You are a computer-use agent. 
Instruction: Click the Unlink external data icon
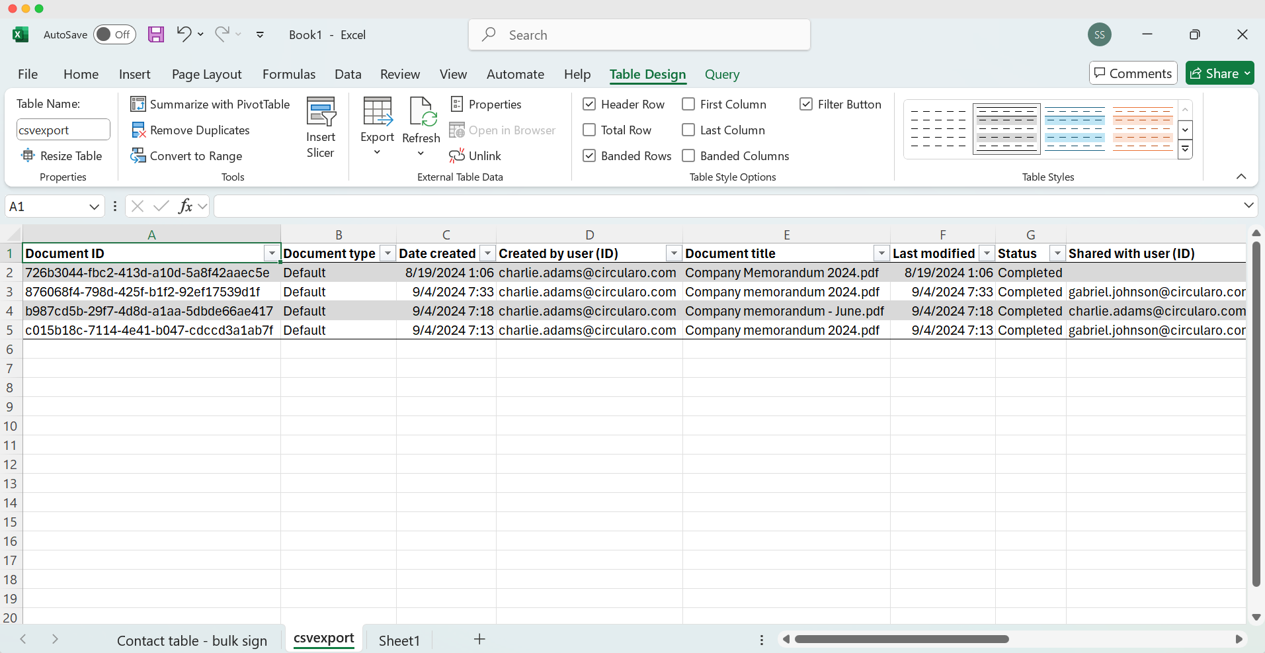(457, 156)
